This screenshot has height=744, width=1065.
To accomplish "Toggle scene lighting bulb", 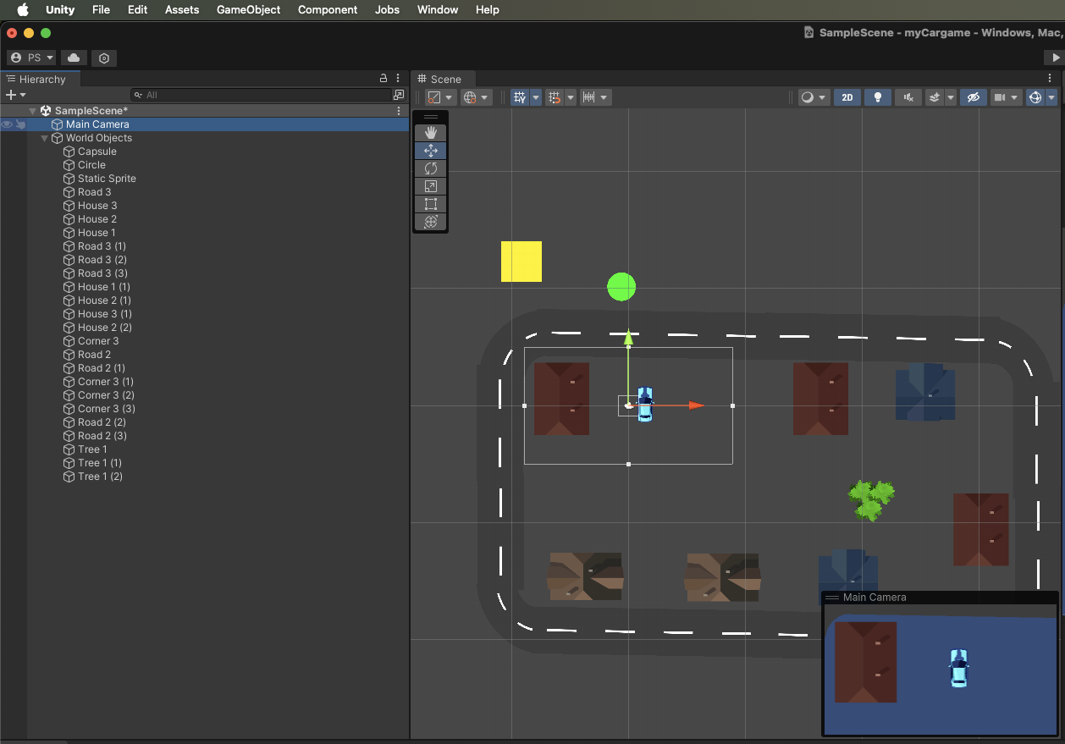I will 877,97.
